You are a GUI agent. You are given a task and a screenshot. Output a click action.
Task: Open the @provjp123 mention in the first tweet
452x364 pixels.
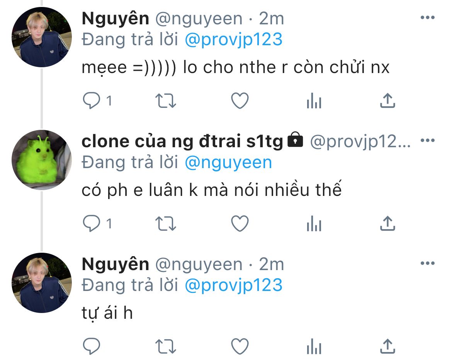[233, 39]
